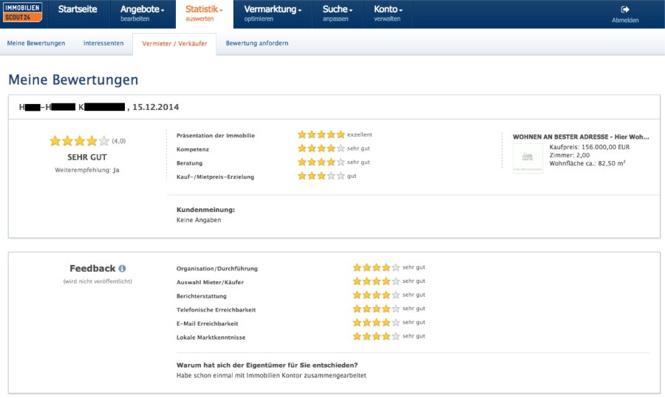This screenshot has height=398, width=665.
Task: Click the Feedback info icon
Action: 122,268
